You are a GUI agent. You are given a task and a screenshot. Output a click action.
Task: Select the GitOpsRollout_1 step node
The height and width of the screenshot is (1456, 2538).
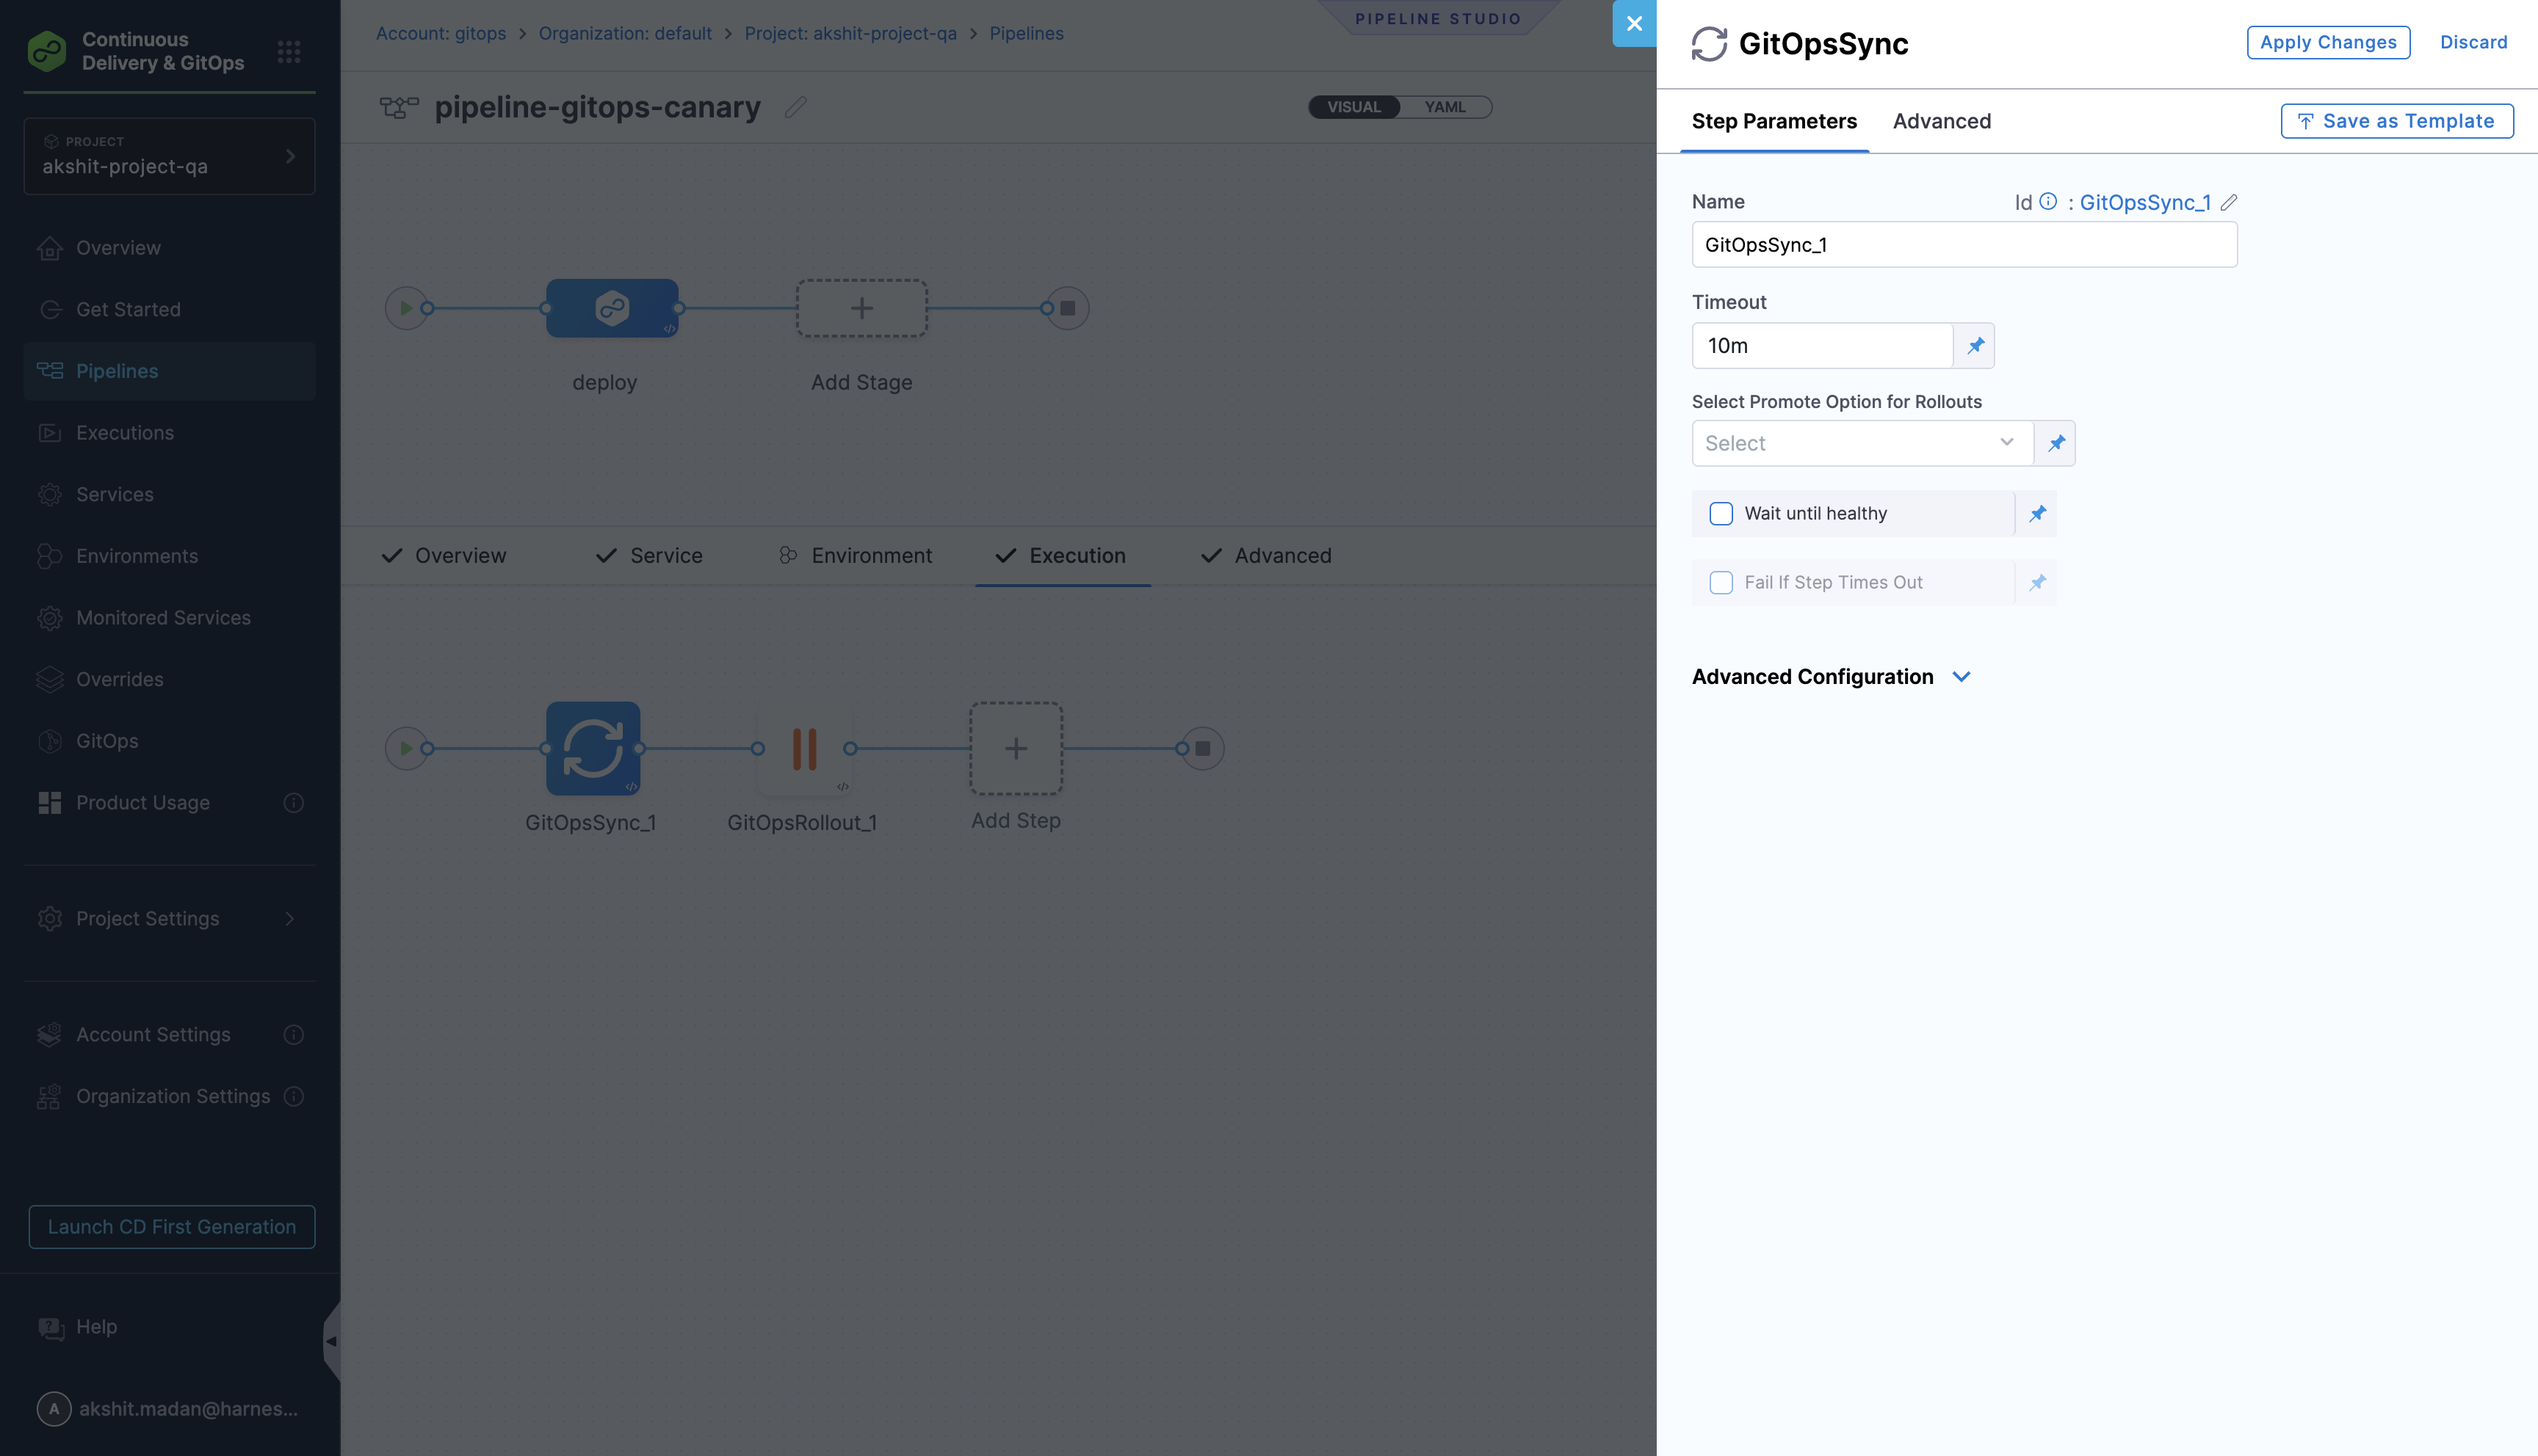[x=803, y=748]
